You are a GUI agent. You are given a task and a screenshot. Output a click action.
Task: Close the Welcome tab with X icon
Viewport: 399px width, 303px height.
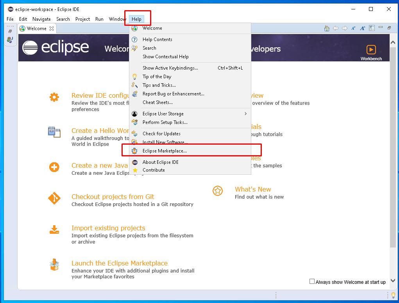click(52, 29)
